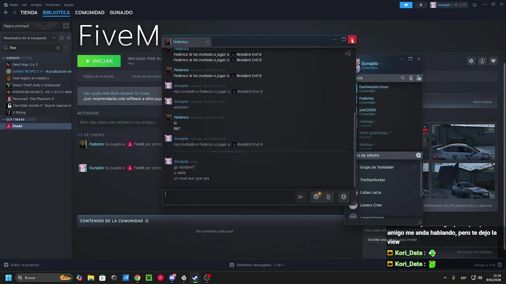The width and height of the screenshot is (506, 284).
Task: Open GUNAJDO profile tab
Action: 121,13
